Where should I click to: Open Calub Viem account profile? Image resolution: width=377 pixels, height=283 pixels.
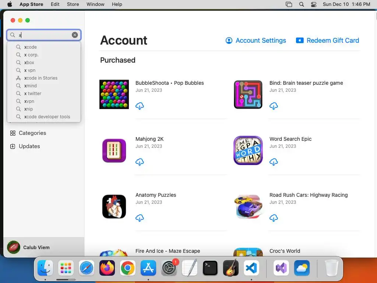point(44,247)
